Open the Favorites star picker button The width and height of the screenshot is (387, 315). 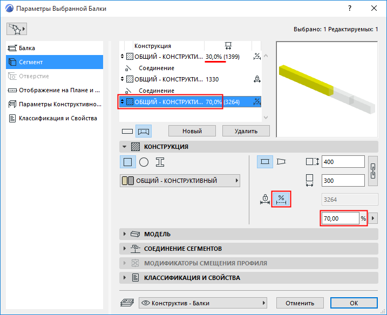17,29
